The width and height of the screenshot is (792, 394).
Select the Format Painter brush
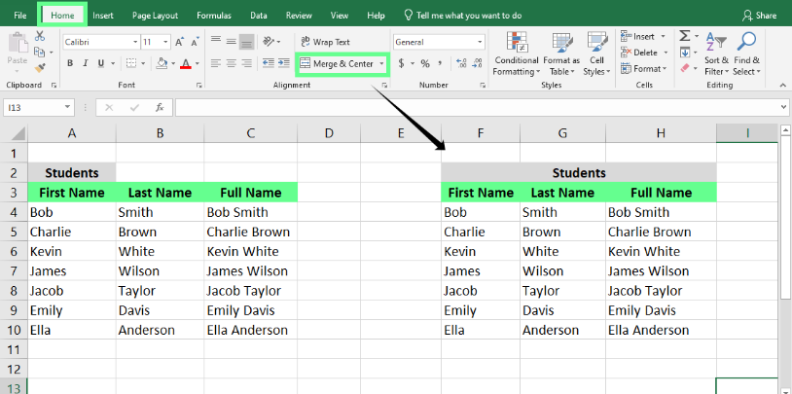(40, 67)
